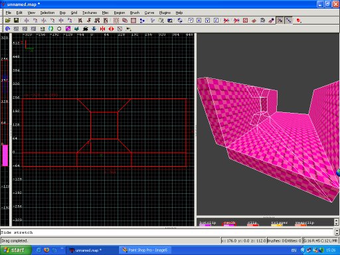Click the CSG Subtract icon

point(116,21)
